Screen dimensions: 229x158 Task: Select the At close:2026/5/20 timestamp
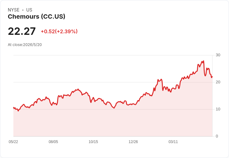click(25, 45)
